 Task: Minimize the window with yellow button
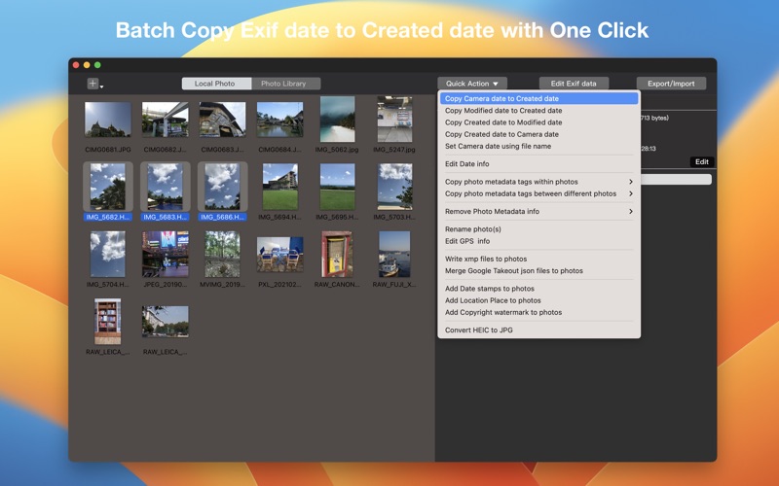pyautogui.click(x=87, y=65)
